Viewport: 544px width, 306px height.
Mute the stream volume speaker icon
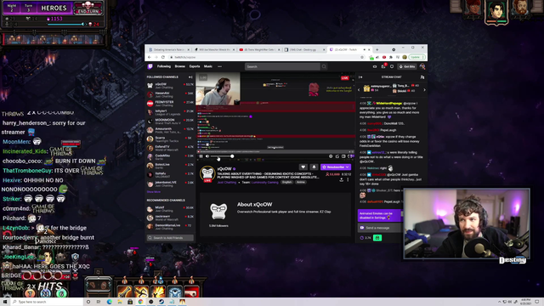(207, 156)
